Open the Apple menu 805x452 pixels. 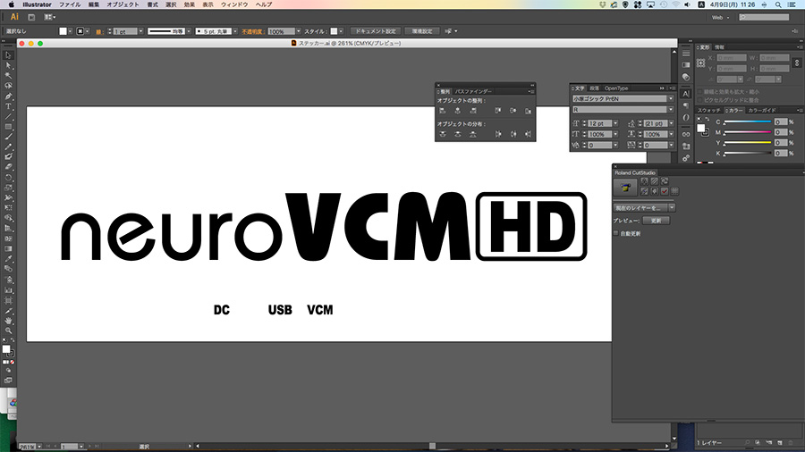click(x=12, y=4)
